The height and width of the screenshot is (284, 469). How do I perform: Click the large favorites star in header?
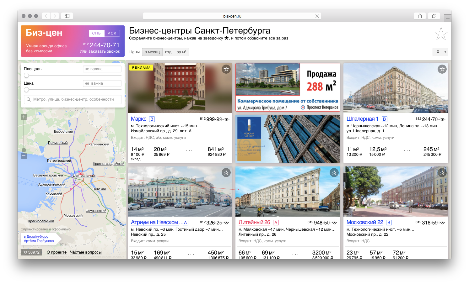click(441, 34)
